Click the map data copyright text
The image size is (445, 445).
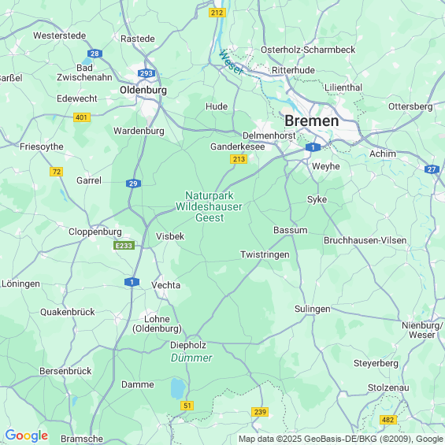(341, 439)
